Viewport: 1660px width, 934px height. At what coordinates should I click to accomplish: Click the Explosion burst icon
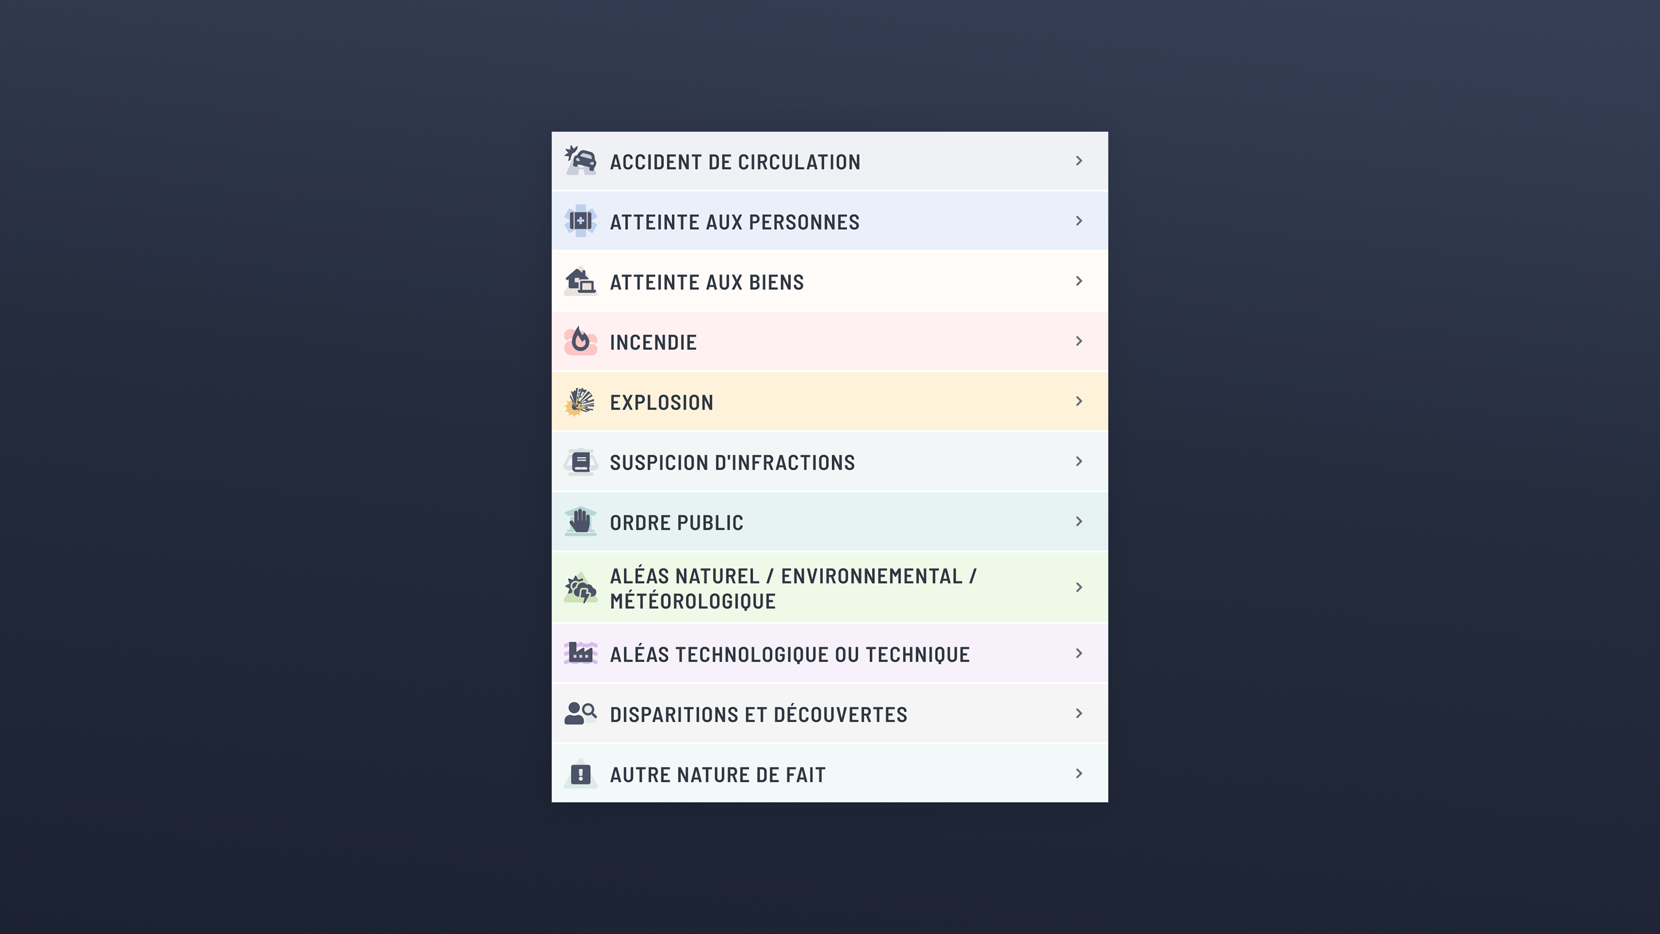[x=580, y=402]
